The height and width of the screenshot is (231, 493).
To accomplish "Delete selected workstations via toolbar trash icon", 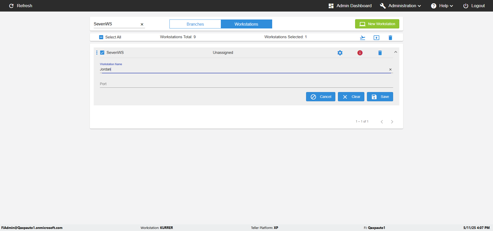I will click(390, 38).
